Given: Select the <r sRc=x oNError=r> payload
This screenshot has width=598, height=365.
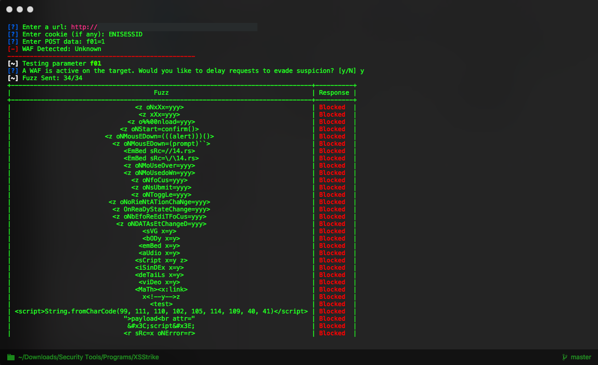Looking at the screenshot, I should (x=159, y=333).
